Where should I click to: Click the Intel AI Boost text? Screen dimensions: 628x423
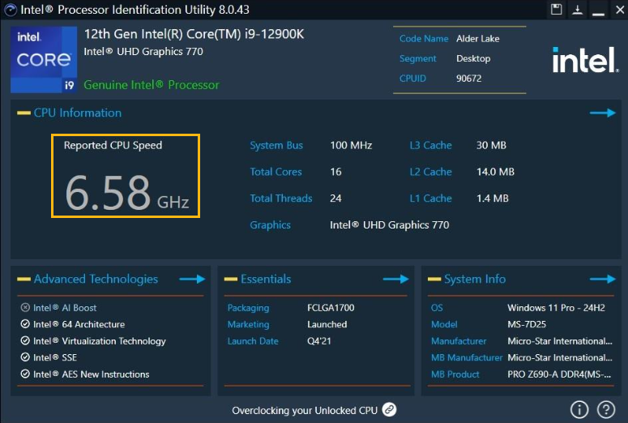pos(65,308)
